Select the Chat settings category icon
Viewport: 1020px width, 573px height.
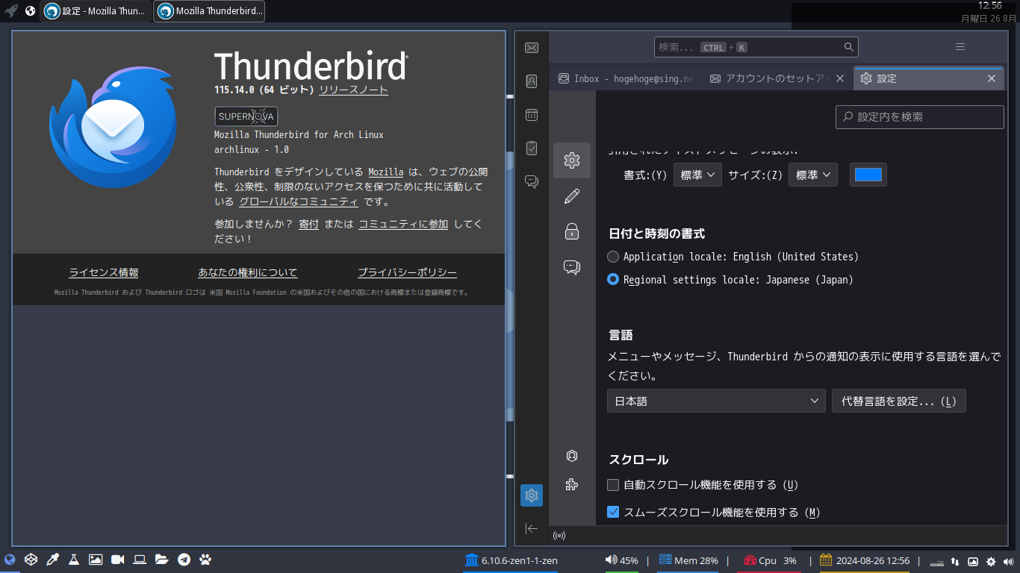coord(572,267)
